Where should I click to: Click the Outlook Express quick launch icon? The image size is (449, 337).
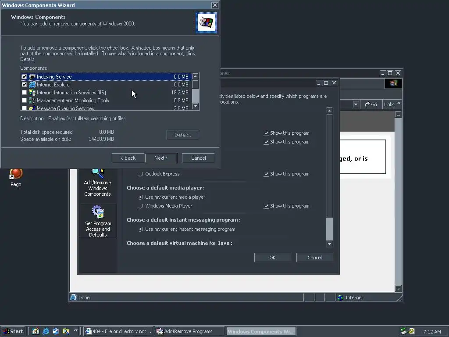tap(56, 331)
